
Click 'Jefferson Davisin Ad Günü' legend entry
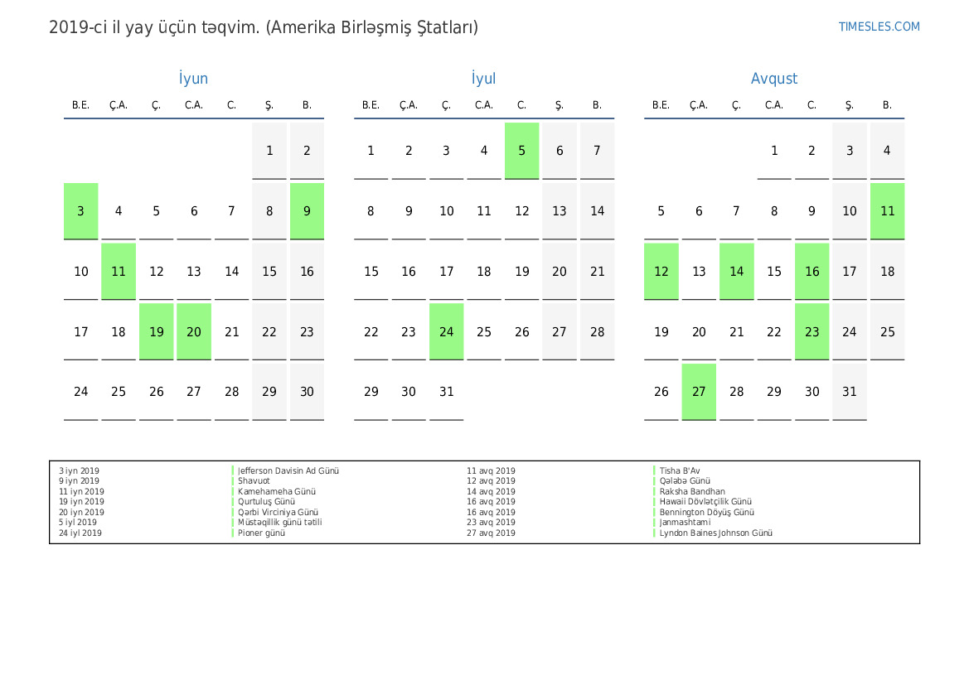[288, 470]
